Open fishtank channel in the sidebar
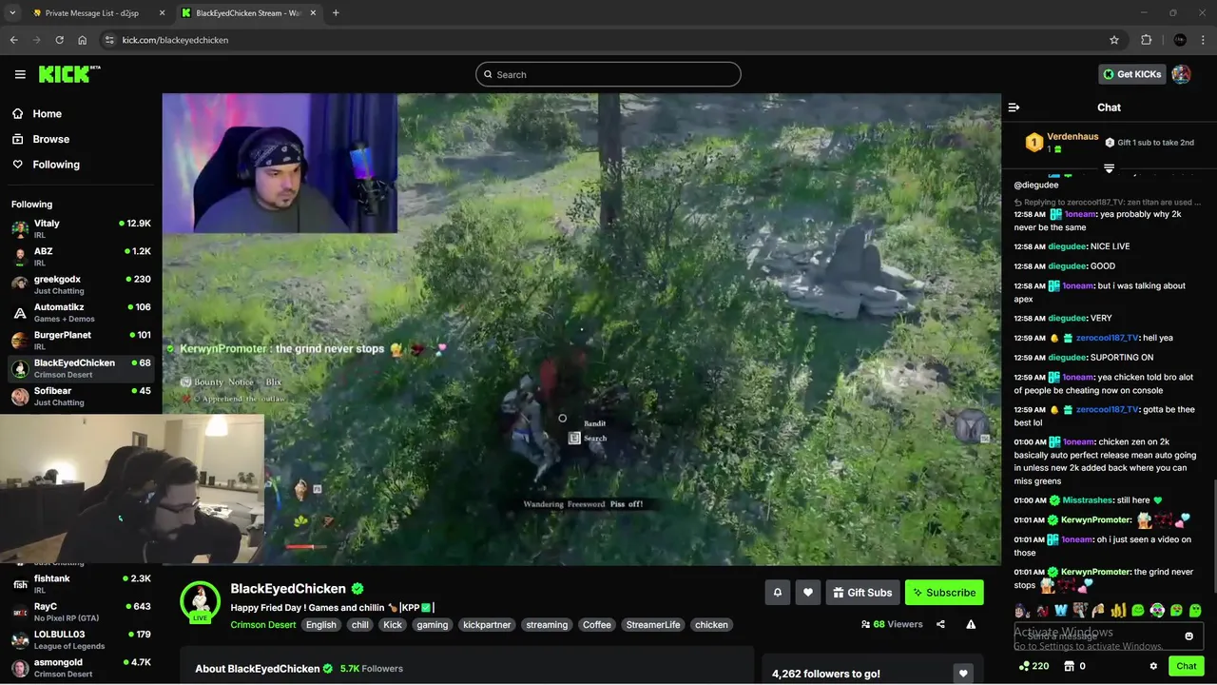The image size is (1217, 685). pos(81,583)
